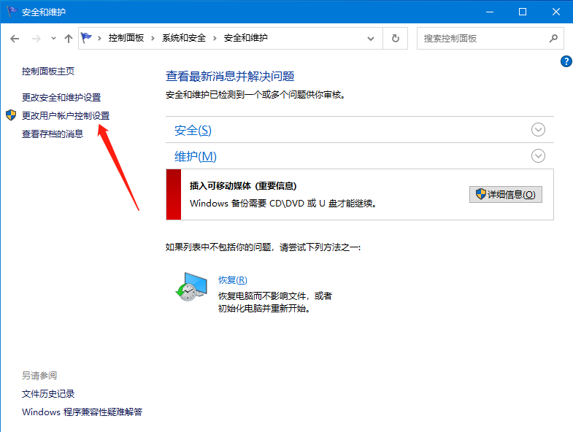Screen dimensions: 573x432
Task: Open 更改用户帐户控制设置 link
Action: tap(66, 115)
